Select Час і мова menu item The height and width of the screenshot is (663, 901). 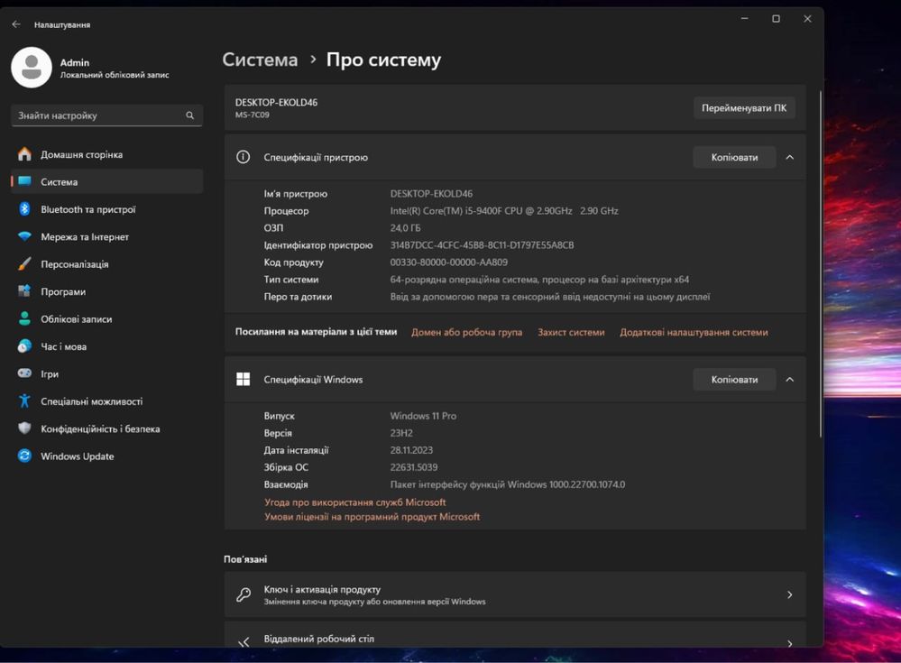pyautogui.click(x=107, y=345)
